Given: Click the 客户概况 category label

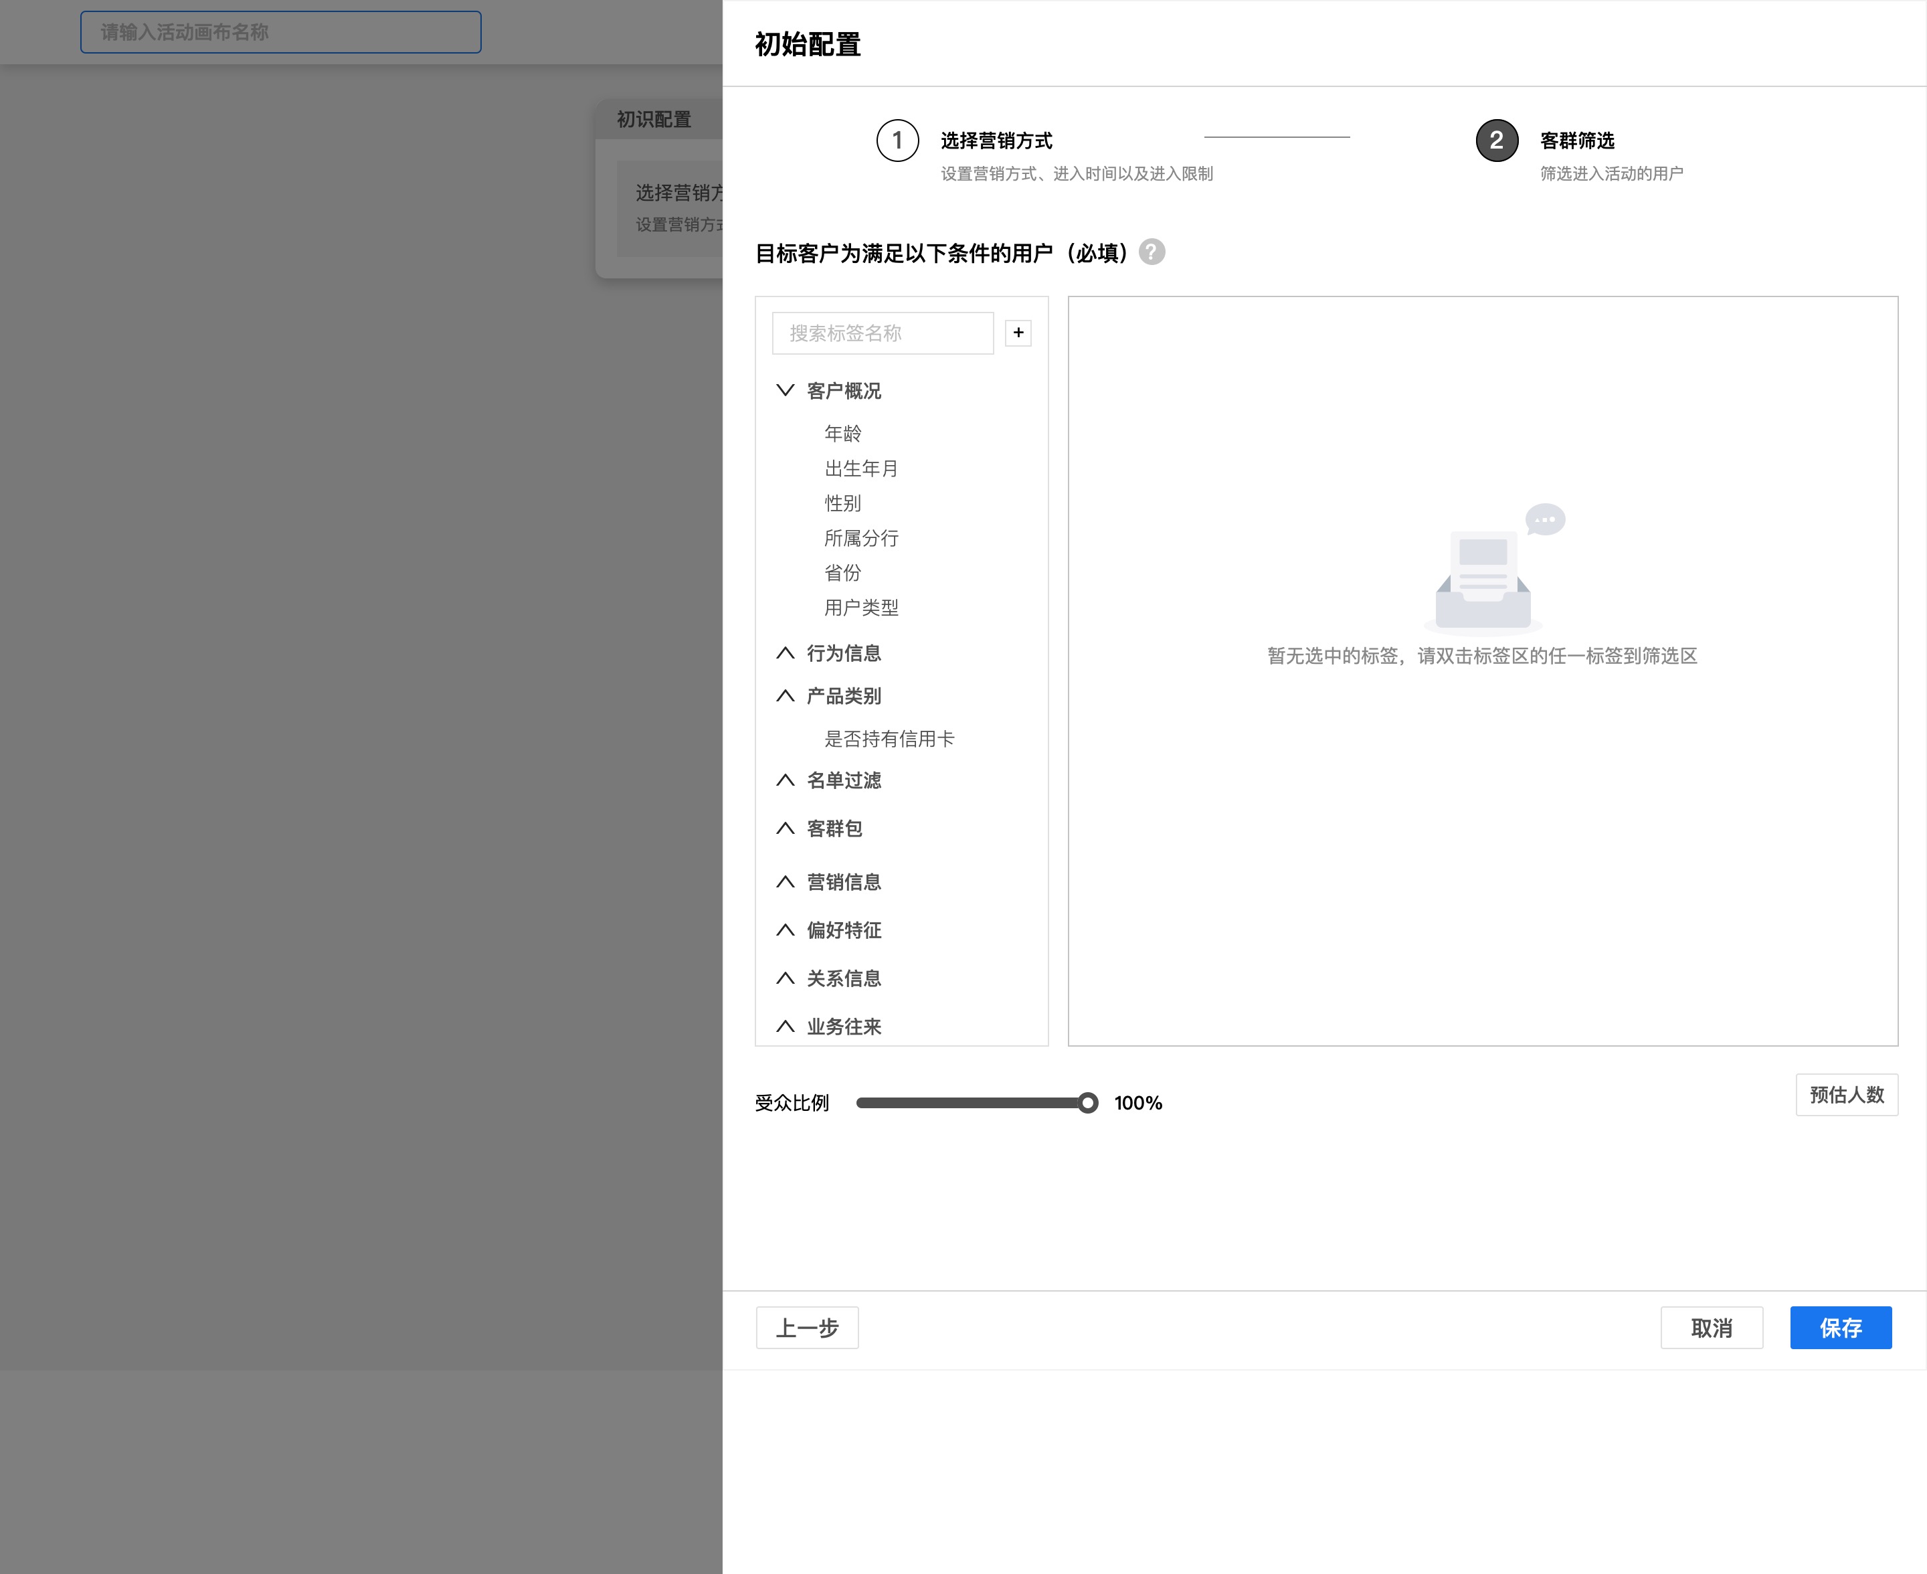Looking at the screenshot, I should click(x=843, y=390).
